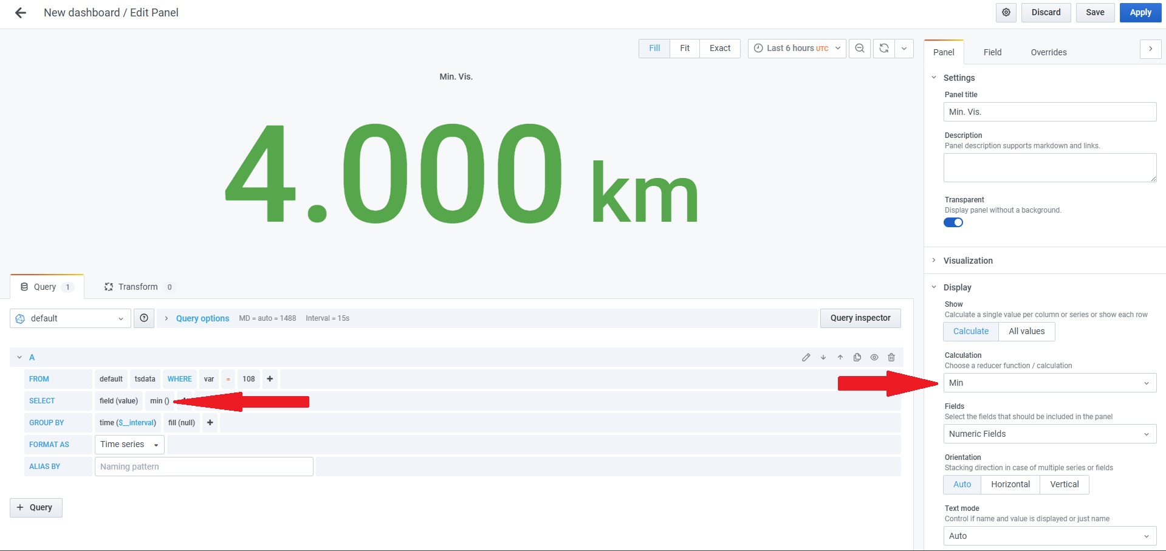Screen dimensions: 1166x551
Task: Expand the Visualization section
Action: coord(967,261)
